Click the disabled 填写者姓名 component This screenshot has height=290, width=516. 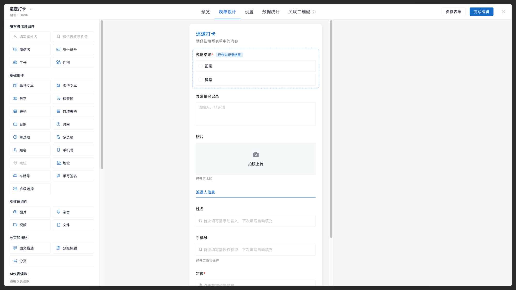pos(30,37)
